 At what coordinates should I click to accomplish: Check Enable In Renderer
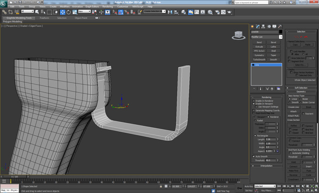(254, 101)
